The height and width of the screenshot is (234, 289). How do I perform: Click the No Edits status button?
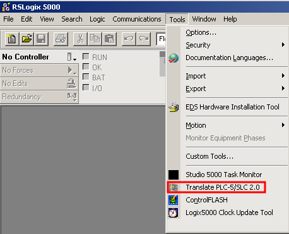pos(39,83)
